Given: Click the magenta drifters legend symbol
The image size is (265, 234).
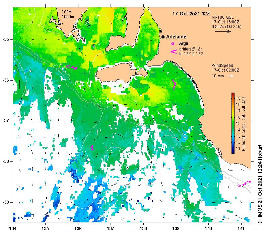Looking at the screenshot, I should click(x=174, y=52).
